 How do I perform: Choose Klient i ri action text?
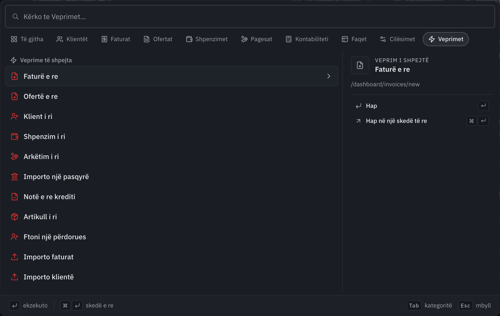pos(38,116)
